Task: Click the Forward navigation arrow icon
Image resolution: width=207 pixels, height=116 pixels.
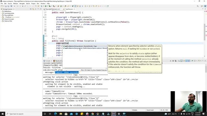Action: 103,6
